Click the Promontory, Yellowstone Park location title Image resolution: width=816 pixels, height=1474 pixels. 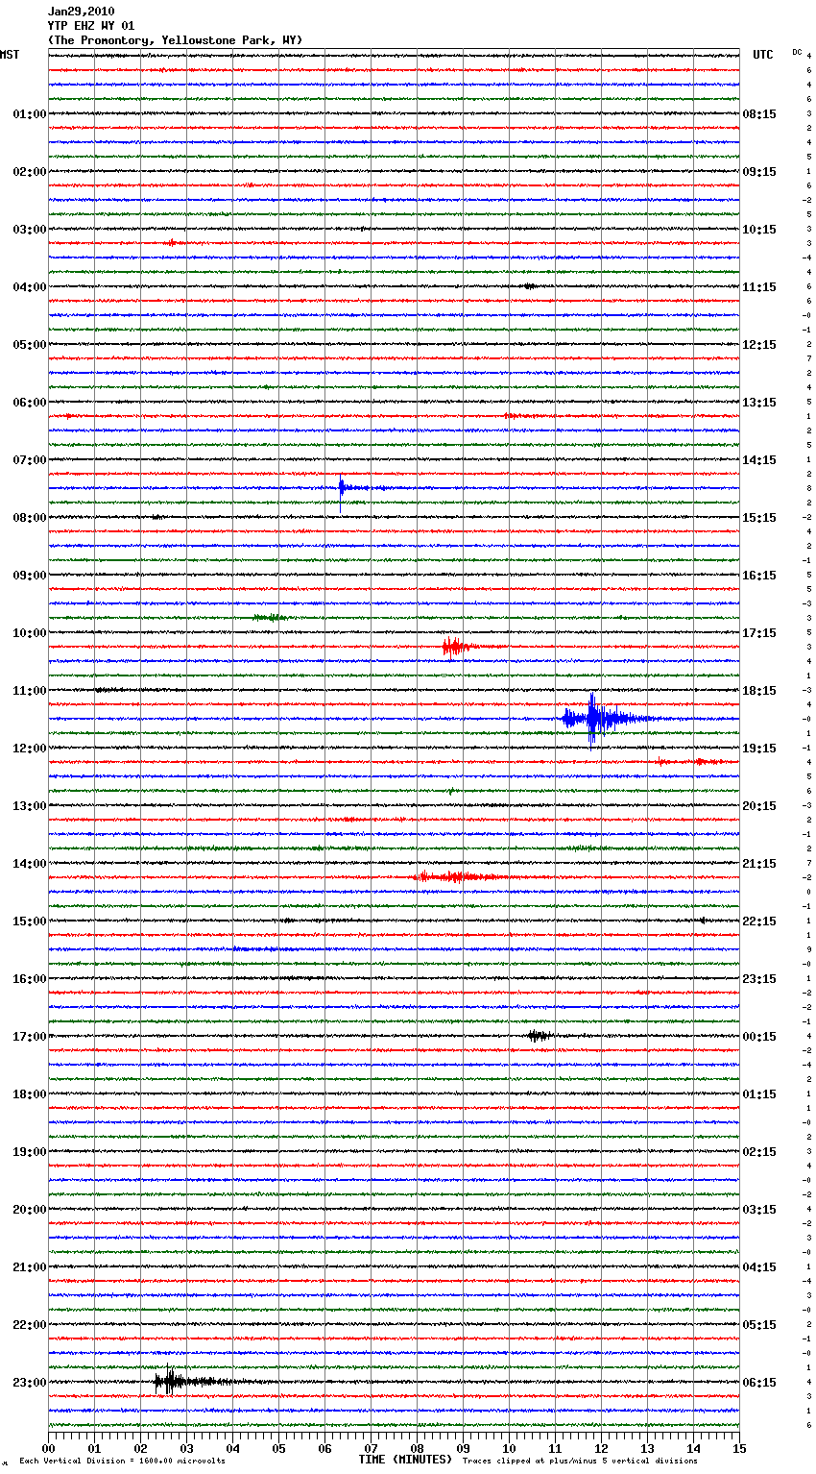tap(175, 40)
